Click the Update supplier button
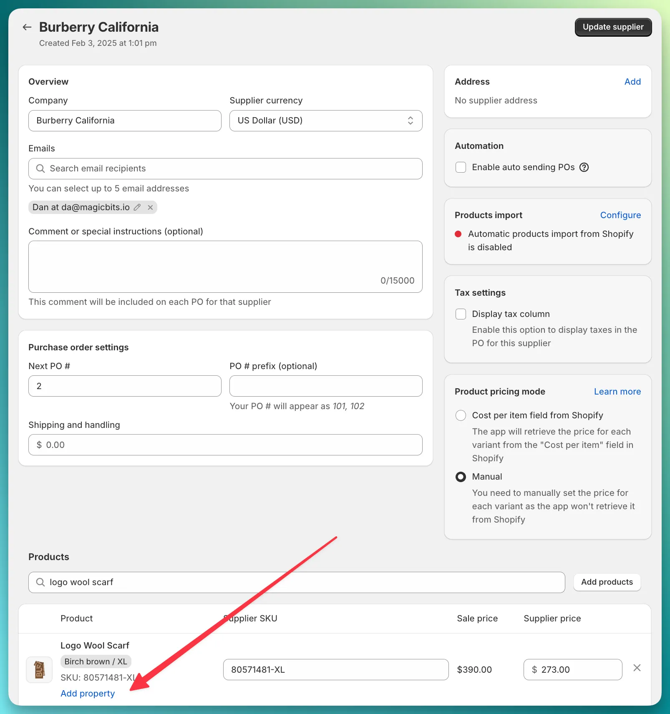The width and height of the screenshot is (670, 714). 613,27
